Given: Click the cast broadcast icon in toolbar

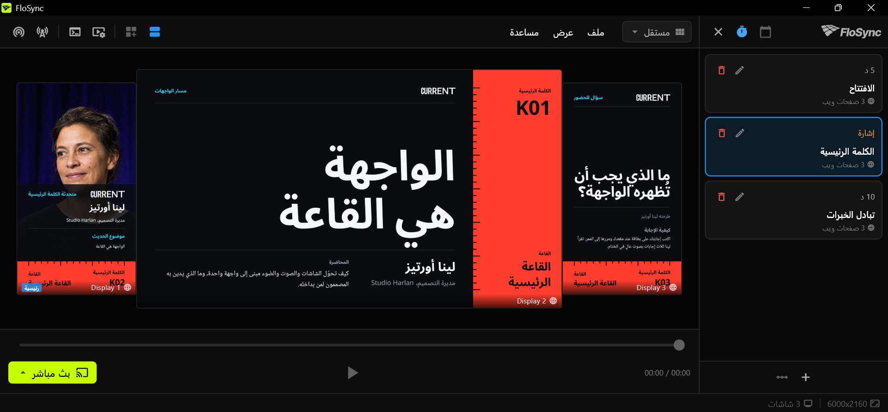Looking at the screenshot, I should coord(19,32).
